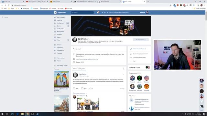Click the Реклама megaphone sidebar icon

tap(55, 53)
